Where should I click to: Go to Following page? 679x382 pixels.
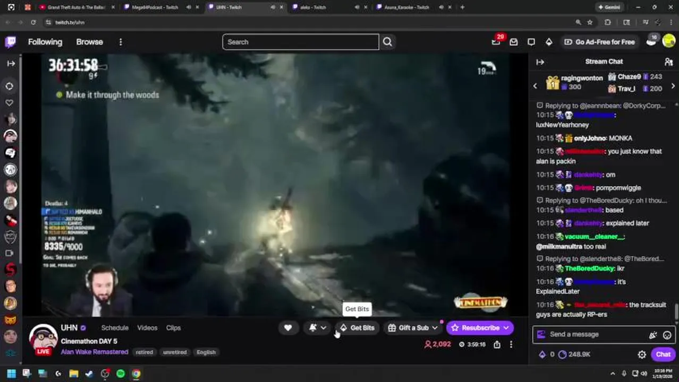click(45, 42)
